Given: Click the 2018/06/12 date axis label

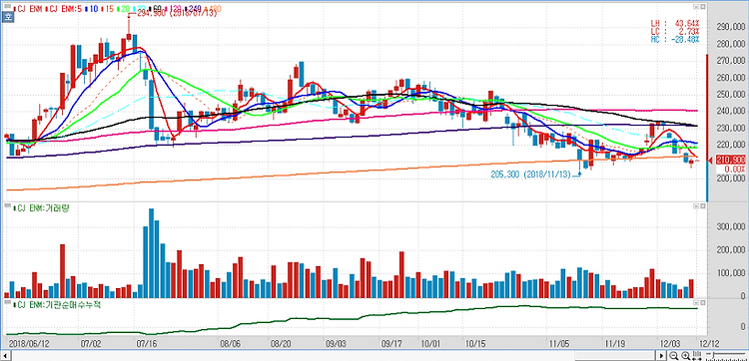Looking at the screenshot, I should pyautogui.click(x=29, y=343).
